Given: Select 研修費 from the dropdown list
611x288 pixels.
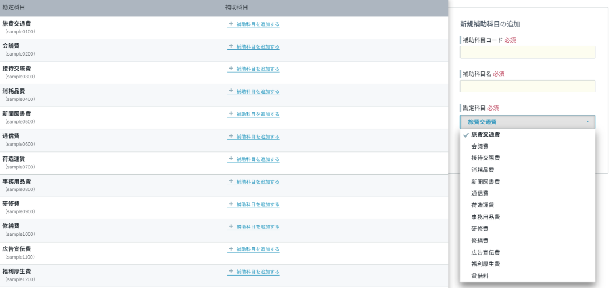Looking at the screenshot, I should pos(527,229).
